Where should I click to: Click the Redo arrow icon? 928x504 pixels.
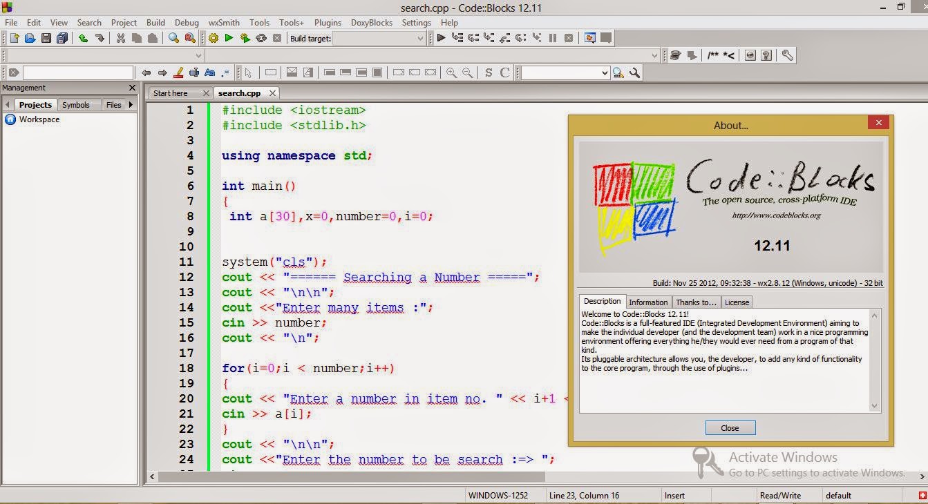[x=100, y=39]
